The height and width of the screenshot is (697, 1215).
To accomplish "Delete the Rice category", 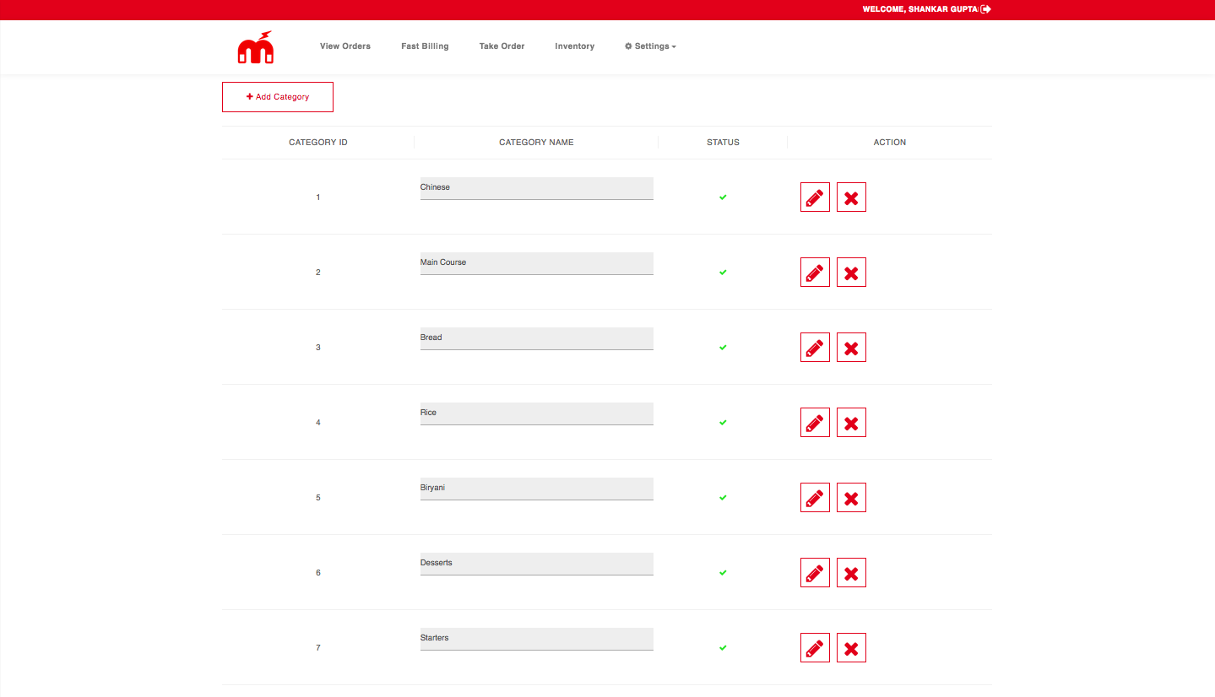I will click(851, 423).
